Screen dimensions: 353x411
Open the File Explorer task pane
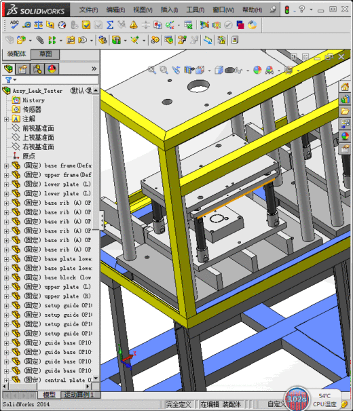[345, 111]
